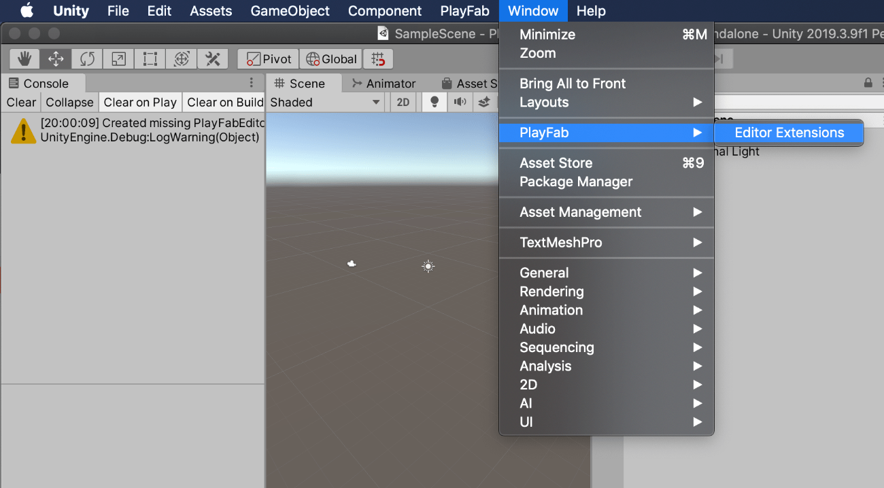Screen dimensions: 884x488
Task: Switch to the Asset Store tab
Action: [469, 83]
